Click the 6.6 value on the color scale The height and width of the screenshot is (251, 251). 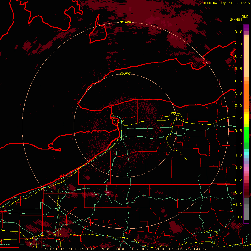238,81
